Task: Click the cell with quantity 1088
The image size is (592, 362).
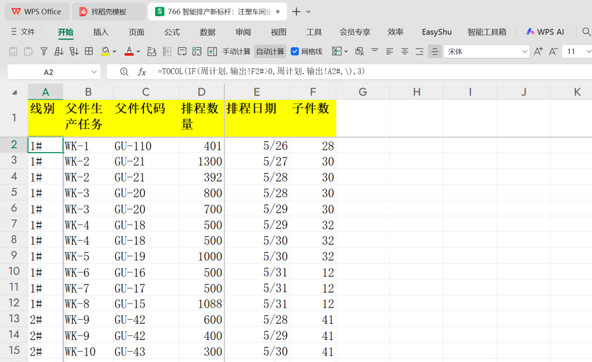Action: [202, 304]
